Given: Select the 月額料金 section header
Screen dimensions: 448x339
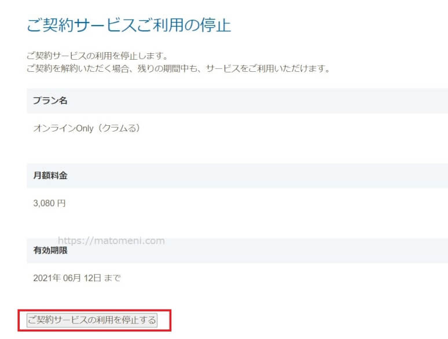Looking at the screenshot, I should click(50, 175).
